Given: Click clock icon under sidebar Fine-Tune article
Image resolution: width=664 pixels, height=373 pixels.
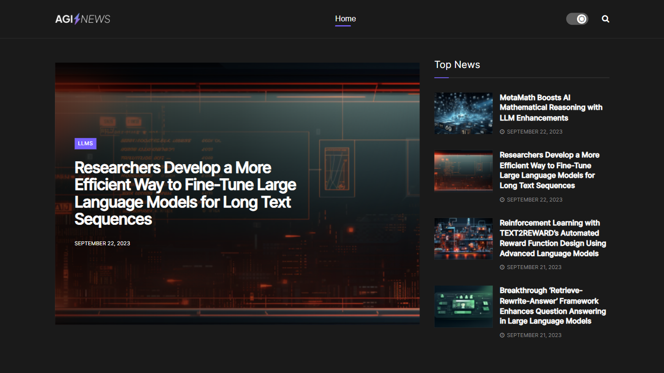Looking at the screenshot, I should tap(502, 200).
